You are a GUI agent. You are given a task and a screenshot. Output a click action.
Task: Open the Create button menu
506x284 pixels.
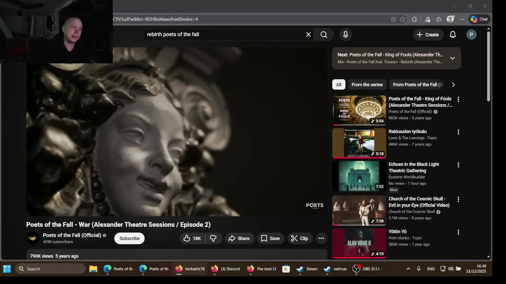tap(427, 35)
